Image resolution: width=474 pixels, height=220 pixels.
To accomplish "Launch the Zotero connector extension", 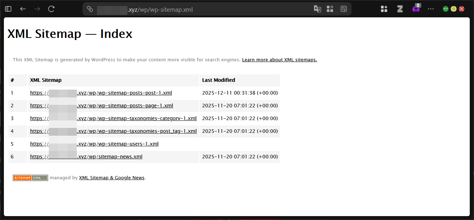I will coord(400,9).
